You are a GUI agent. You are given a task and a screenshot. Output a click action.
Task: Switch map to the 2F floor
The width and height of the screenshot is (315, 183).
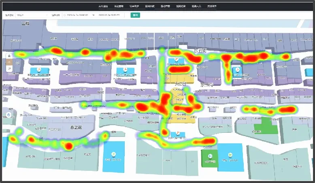9,69
